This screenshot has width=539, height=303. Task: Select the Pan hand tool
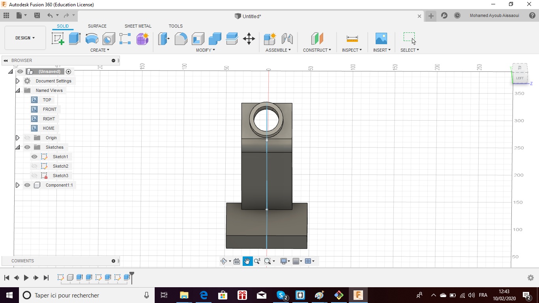tap(247, 261)
